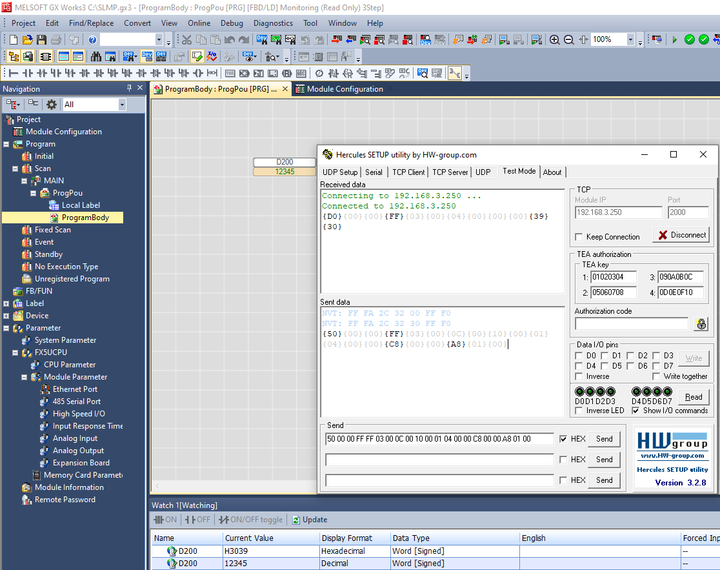The height and width of the screenshot is (570, 720).
Task: Click the I/O check icon in second toolbar
Action: tap(211, 57)
